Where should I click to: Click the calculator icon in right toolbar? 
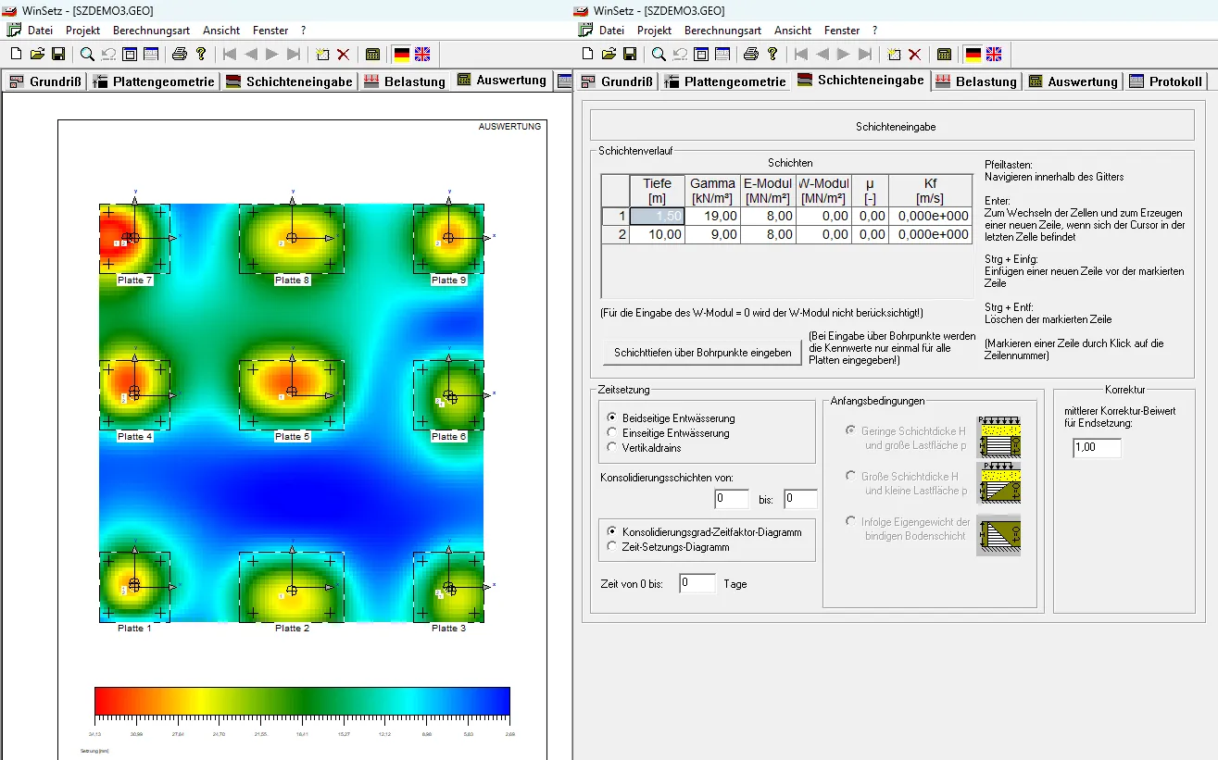(944, 54)
